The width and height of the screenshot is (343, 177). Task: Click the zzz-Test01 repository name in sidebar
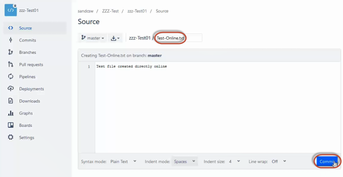[29, 10]
